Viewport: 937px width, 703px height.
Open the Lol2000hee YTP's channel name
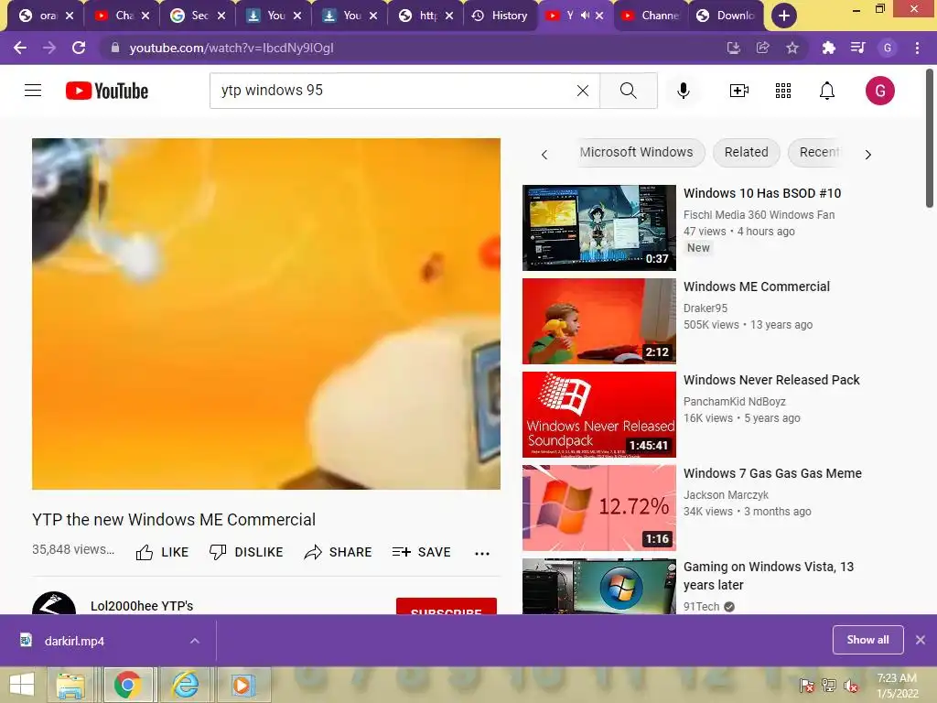(x=142, y=606)
